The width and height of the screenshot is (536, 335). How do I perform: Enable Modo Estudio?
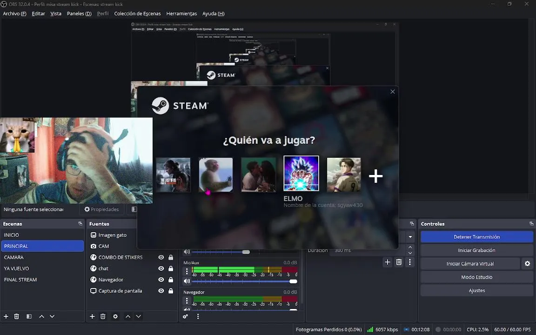point(476,277)
